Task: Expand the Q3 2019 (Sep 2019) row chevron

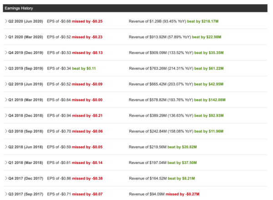Action: pyautogui.click(x=6, y=68)
